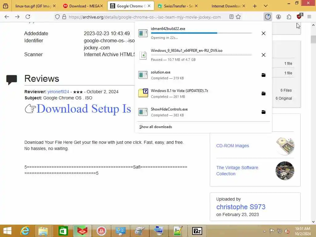The width and height of the screenshot is (316, 237).
Task: Click the 6 Original entry
Action: pos(284,98)
